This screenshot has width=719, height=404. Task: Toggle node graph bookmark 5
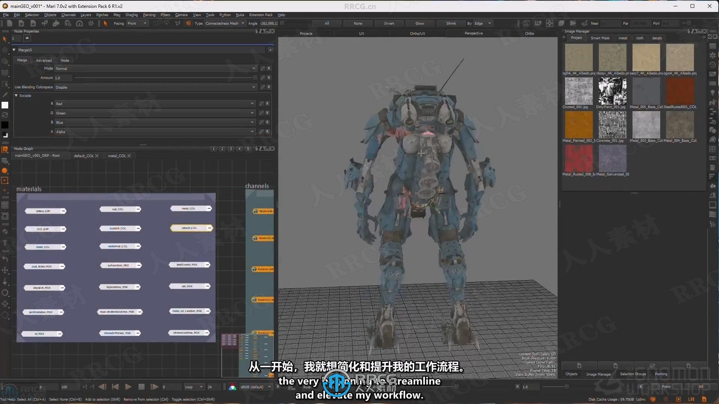click(x=248, y=149)
